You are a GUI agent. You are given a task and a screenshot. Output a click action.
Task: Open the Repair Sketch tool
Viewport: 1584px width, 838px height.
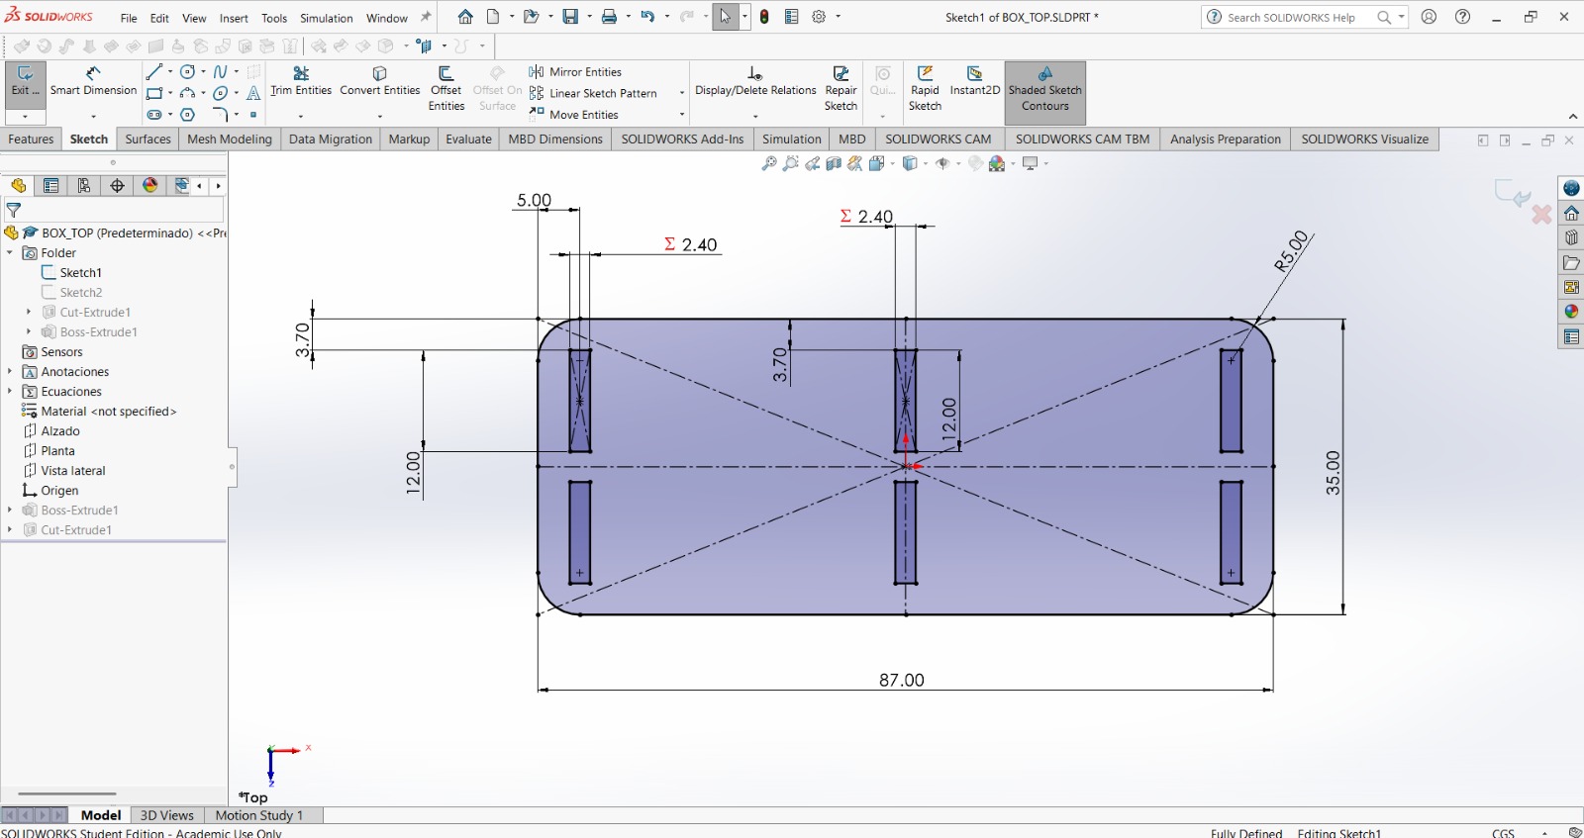click(841, 88)
